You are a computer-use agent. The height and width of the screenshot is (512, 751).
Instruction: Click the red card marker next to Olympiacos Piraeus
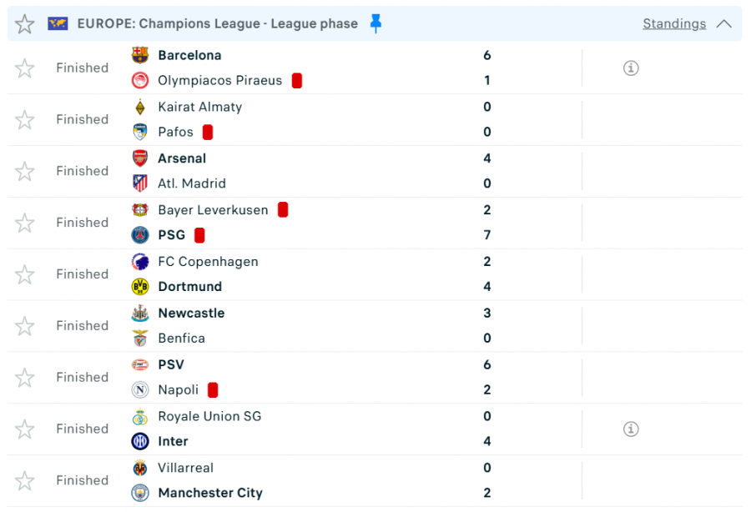click(297, 81)
